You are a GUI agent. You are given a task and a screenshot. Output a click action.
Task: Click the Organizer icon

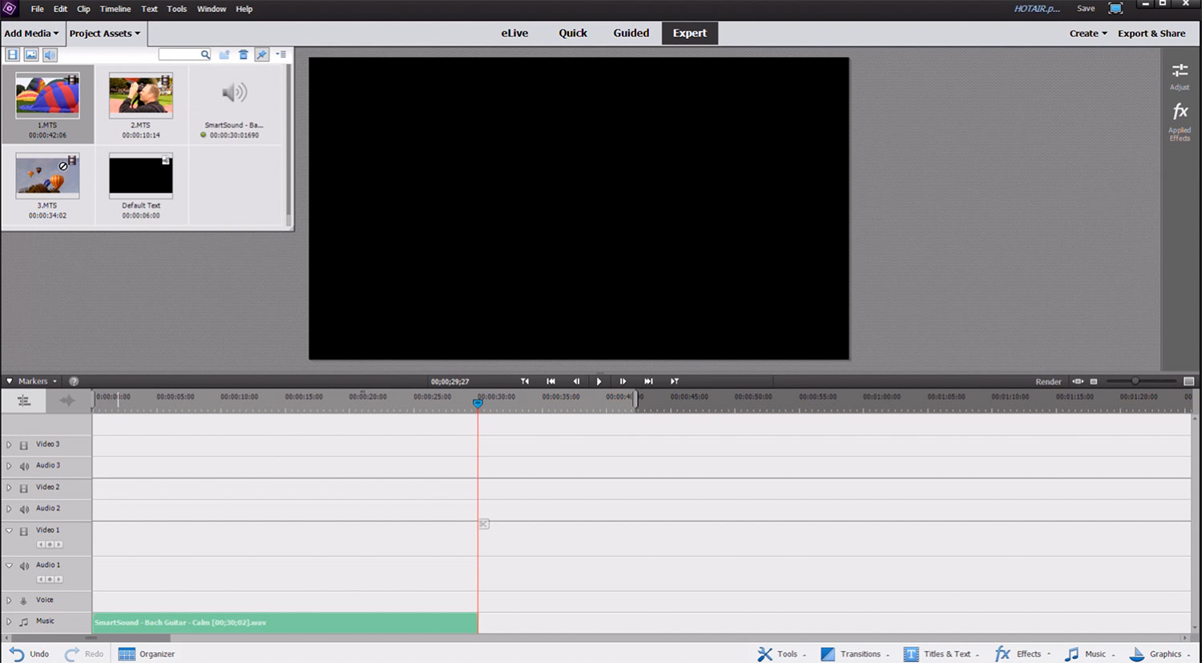[x=147, y=653]
